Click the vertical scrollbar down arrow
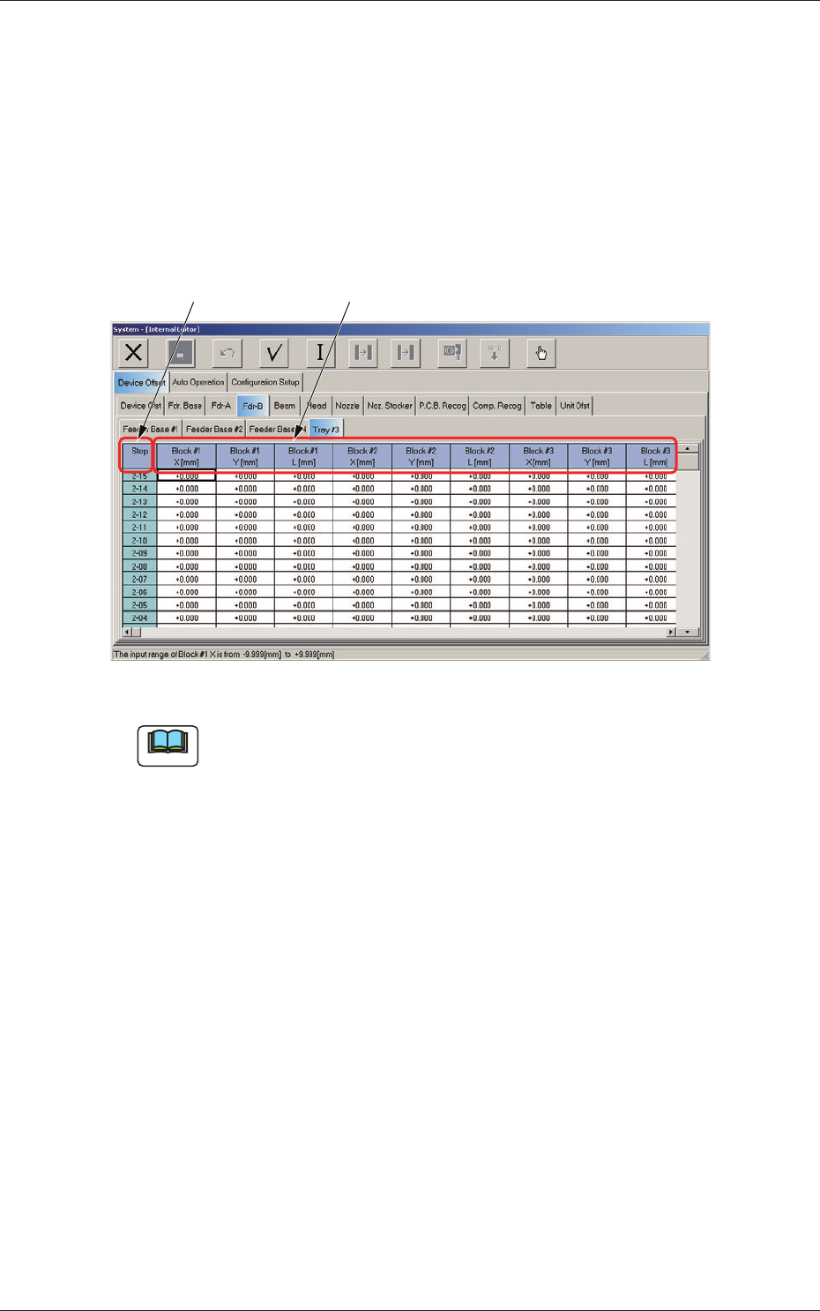820x1311 pixels. 688,632
